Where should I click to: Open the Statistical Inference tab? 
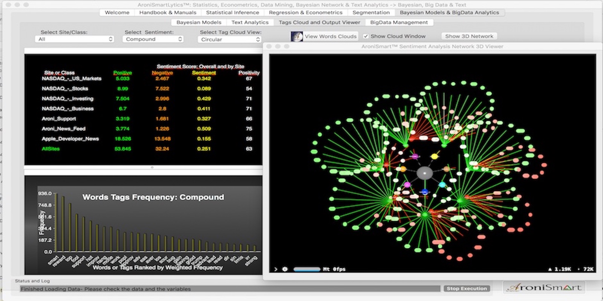(233, 12)
